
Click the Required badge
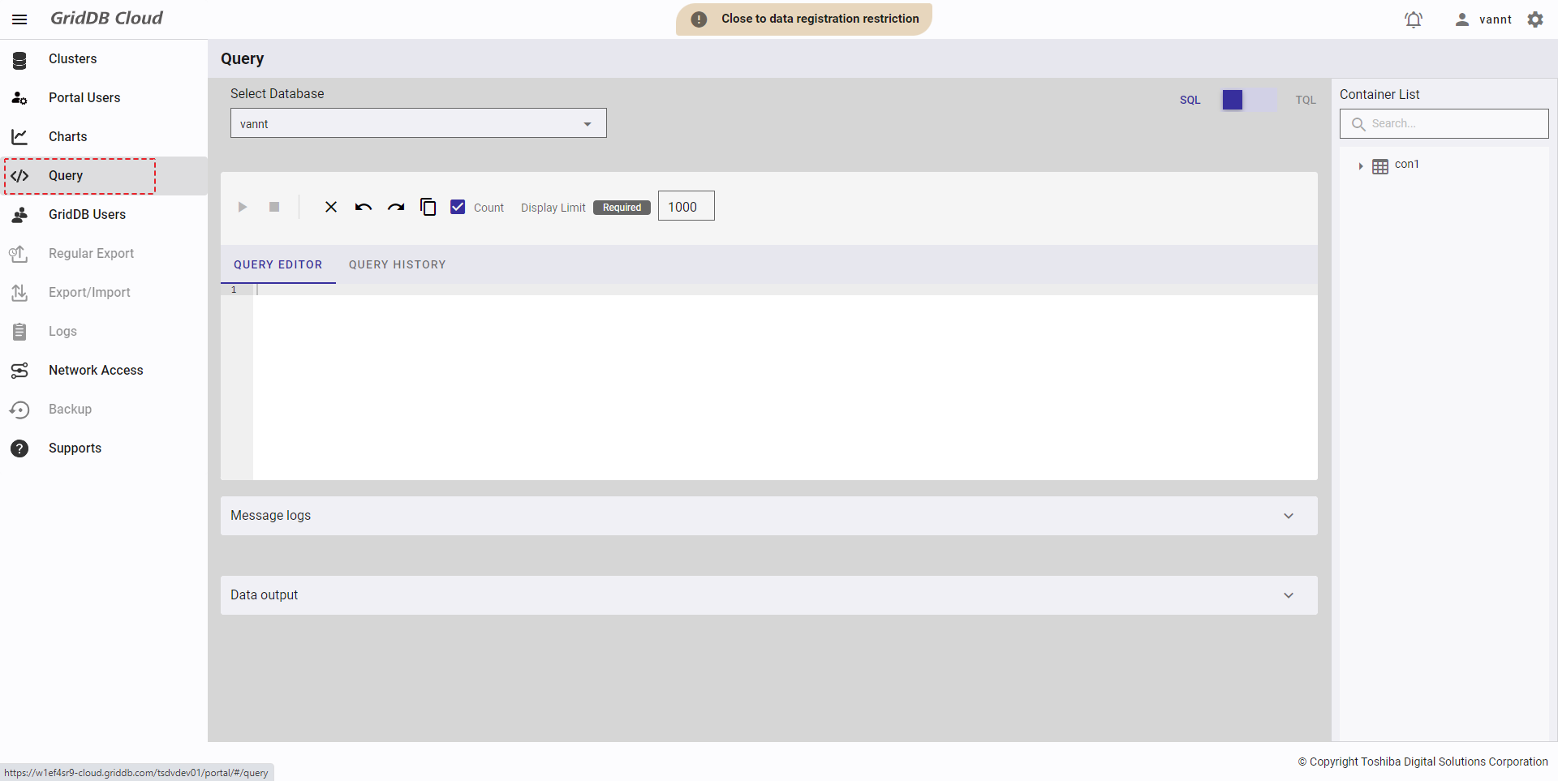[622, 208]
